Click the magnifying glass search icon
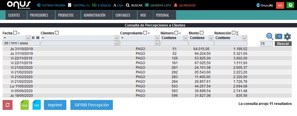297x116 pixels. (270, 36)
